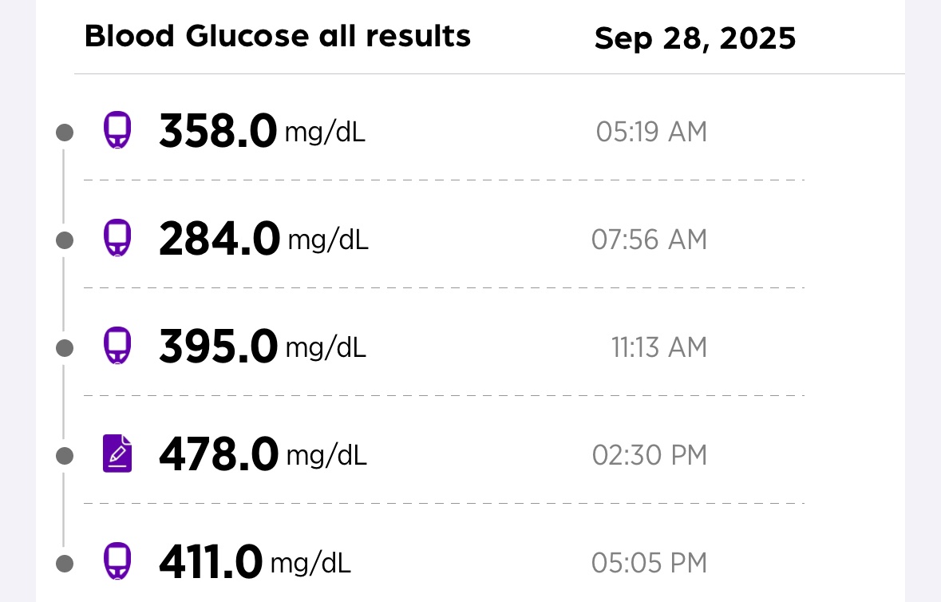Tap the 05:19 AM timestamp
The image size is (941, 602).
point(651,132)
